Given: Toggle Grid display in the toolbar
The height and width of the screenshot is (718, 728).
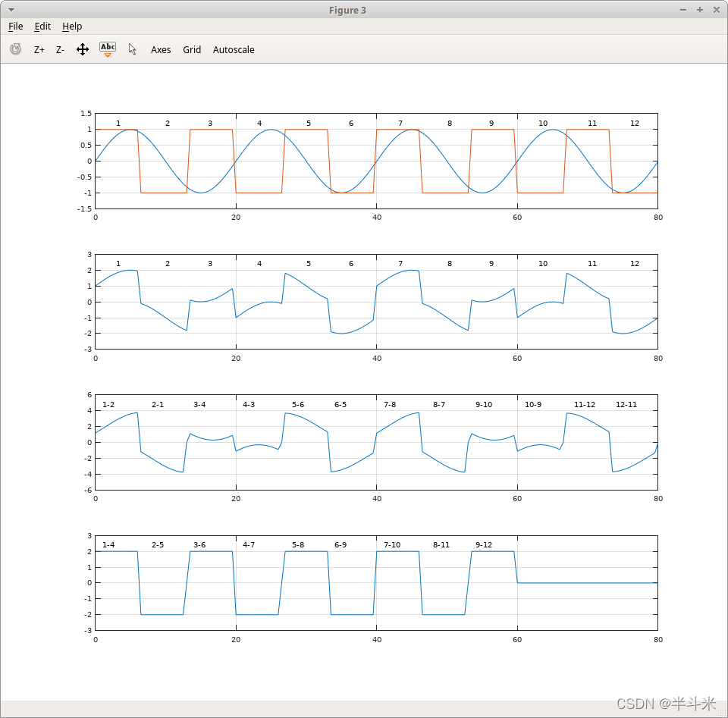Looking at the screenshot, I should point(192,50).
